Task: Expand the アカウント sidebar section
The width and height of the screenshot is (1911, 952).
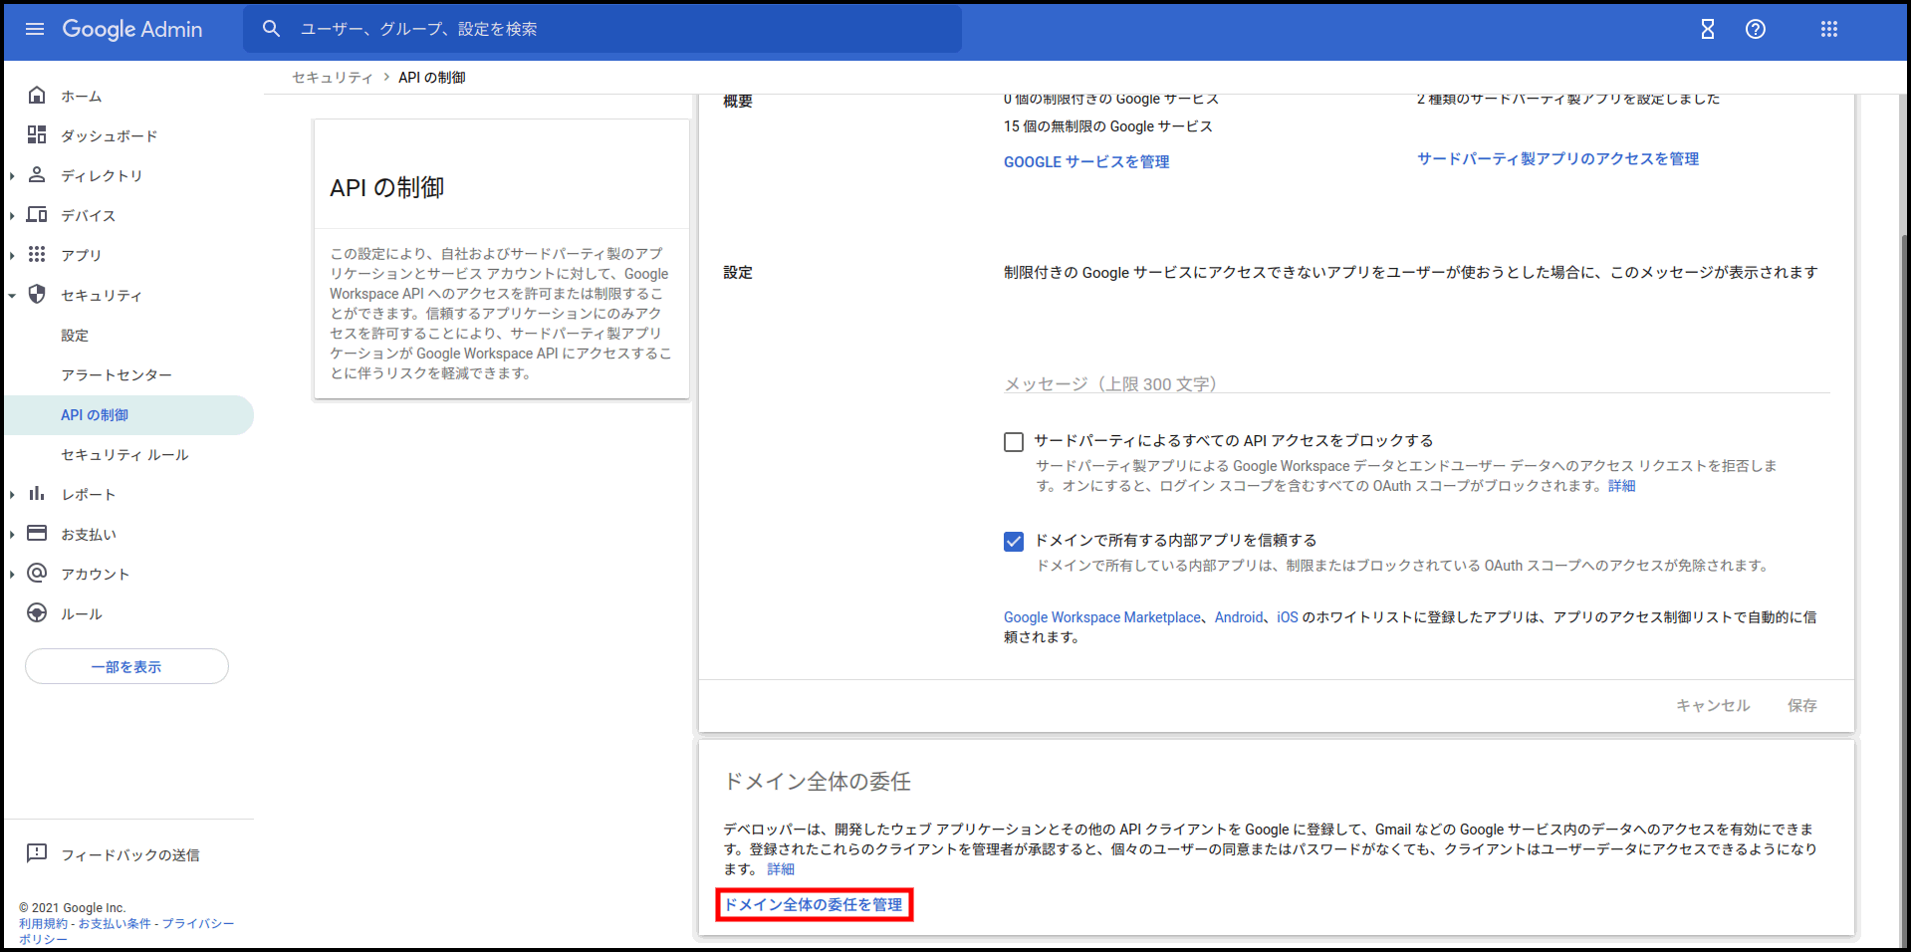Action: click(12, 575)
